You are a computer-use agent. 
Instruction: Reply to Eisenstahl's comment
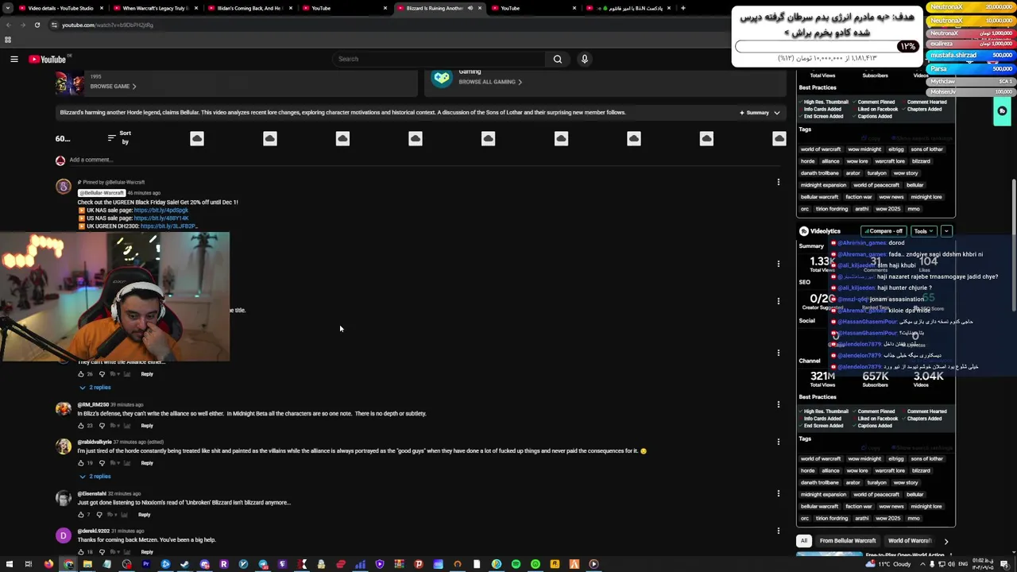(144, 515)
